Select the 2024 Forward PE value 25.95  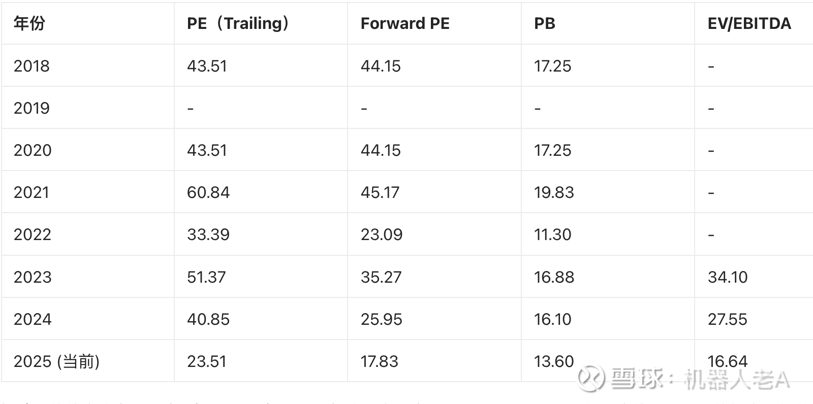[x=382, y=319]
